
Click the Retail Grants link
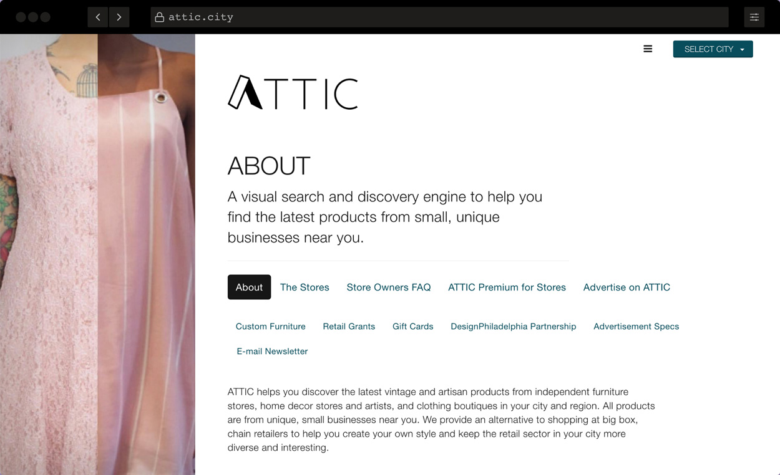pyautogui.click(x=349, y=326)
